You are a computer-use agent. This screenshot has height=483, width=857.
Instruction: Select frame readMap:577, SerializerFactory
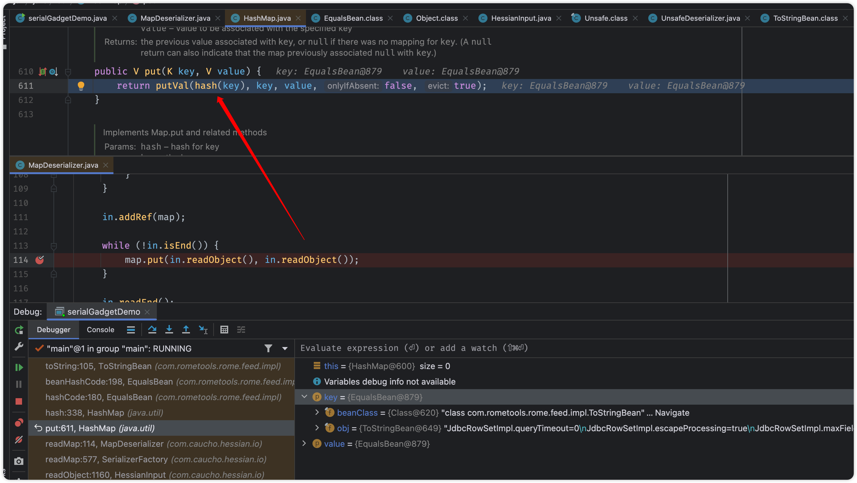point(161,459)
